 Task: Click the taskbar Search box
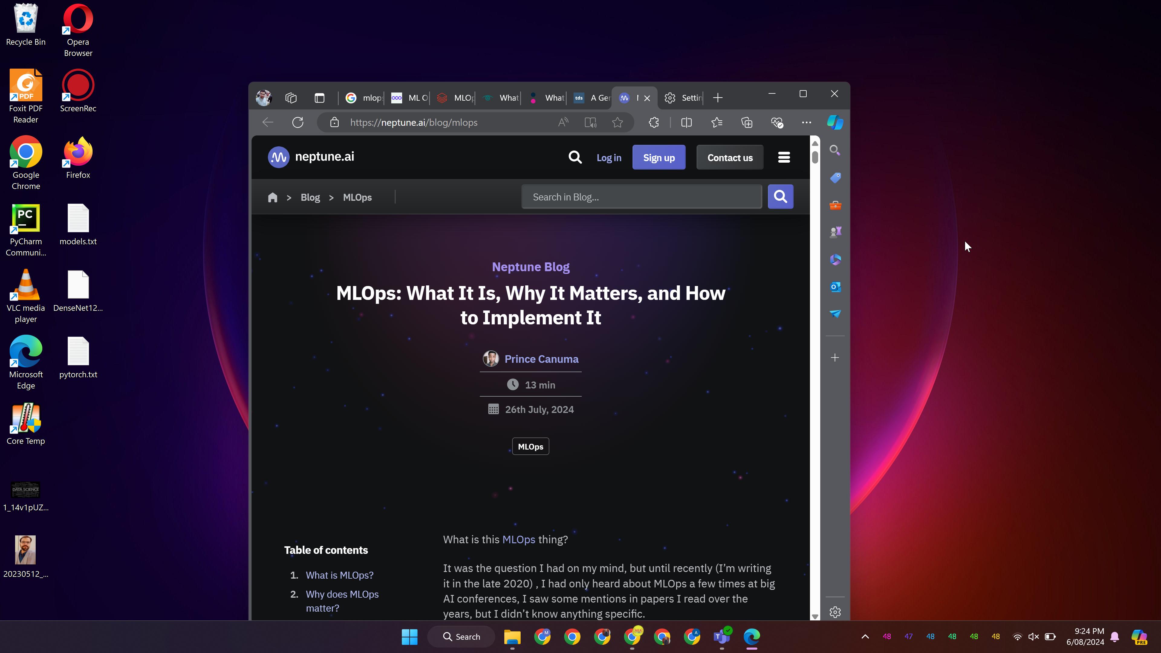[x=461, y=637]
